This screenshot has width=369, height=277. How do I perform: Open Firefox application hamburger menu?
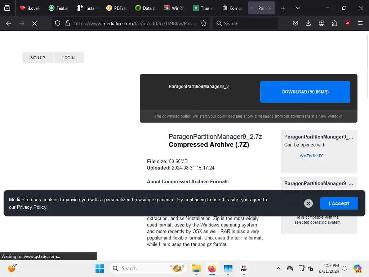(x=360, y=23)
